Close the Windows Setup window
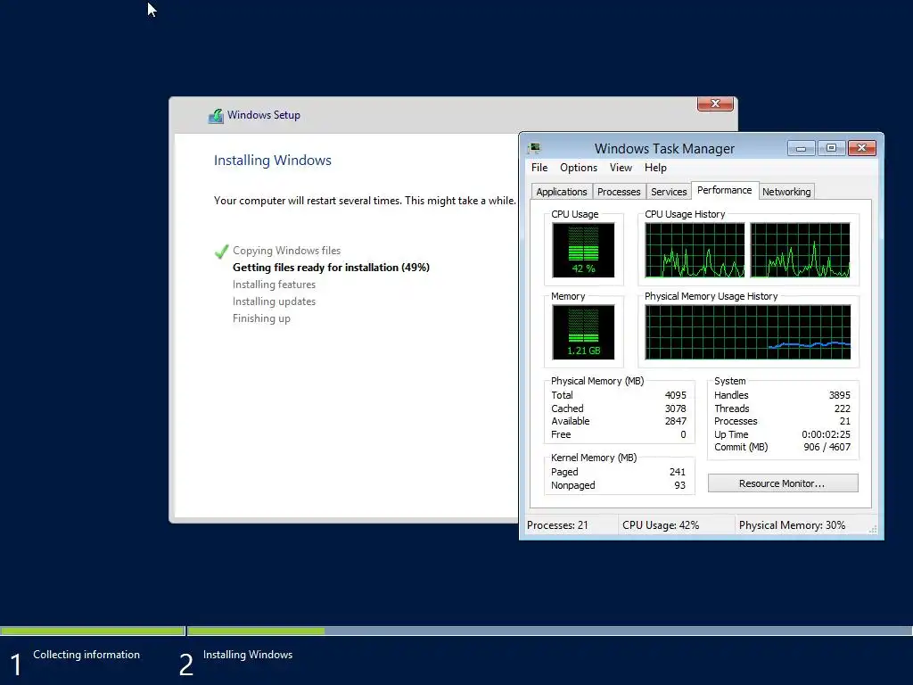The width and height of the screenshot is (913, 685). click(x=715, y=104)
